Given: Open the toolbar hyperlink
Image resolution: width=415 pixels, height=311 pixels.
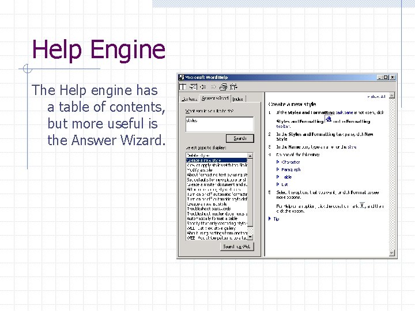Looking at the screenshot, I should pyautogui.click(x=283, y=126).
